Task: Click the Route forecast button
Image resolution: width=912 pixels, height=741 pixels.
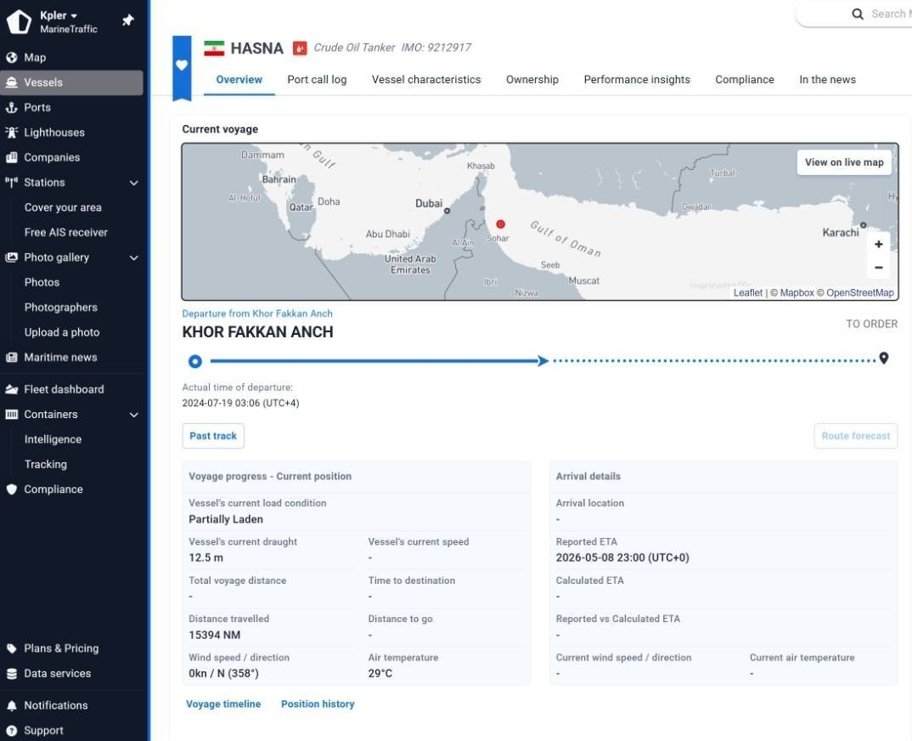Action: [x=856, y=436]
